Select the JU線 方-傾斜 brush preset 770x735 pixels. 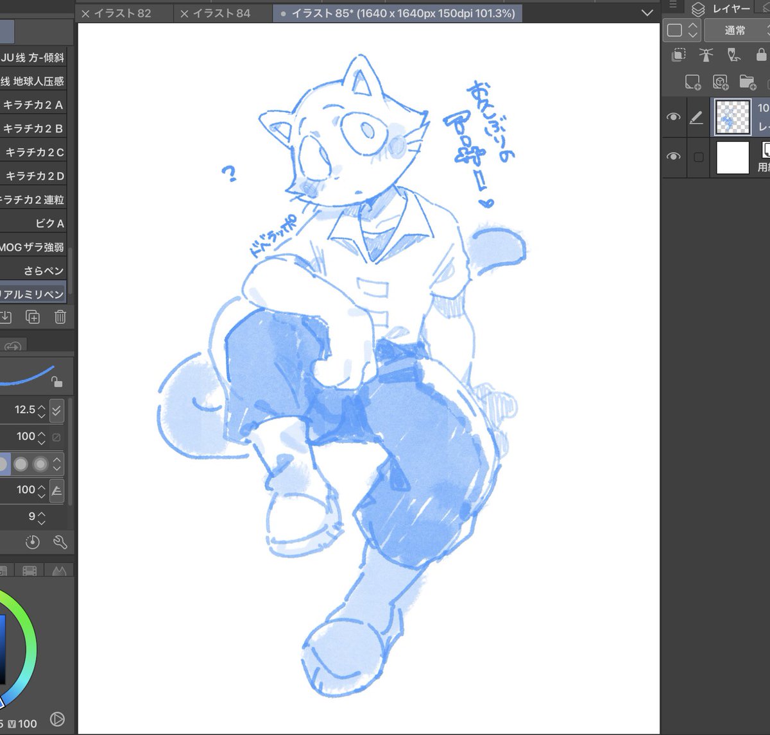pos(33,58)
